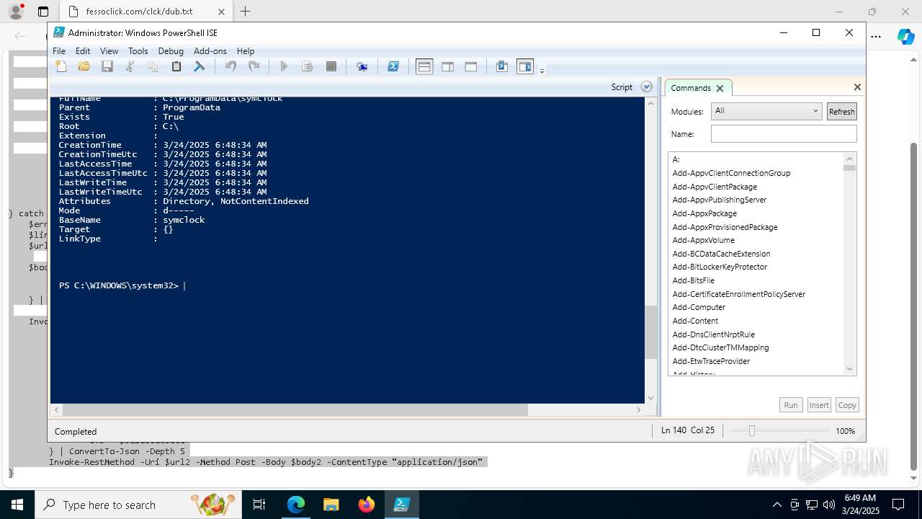Open Microsoft Edge from taskbar

coord(296,505)
